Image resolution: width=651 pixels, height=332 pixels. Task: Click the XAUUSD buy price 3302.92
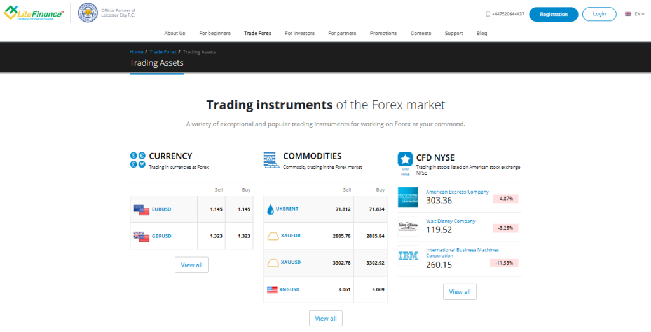375,263
